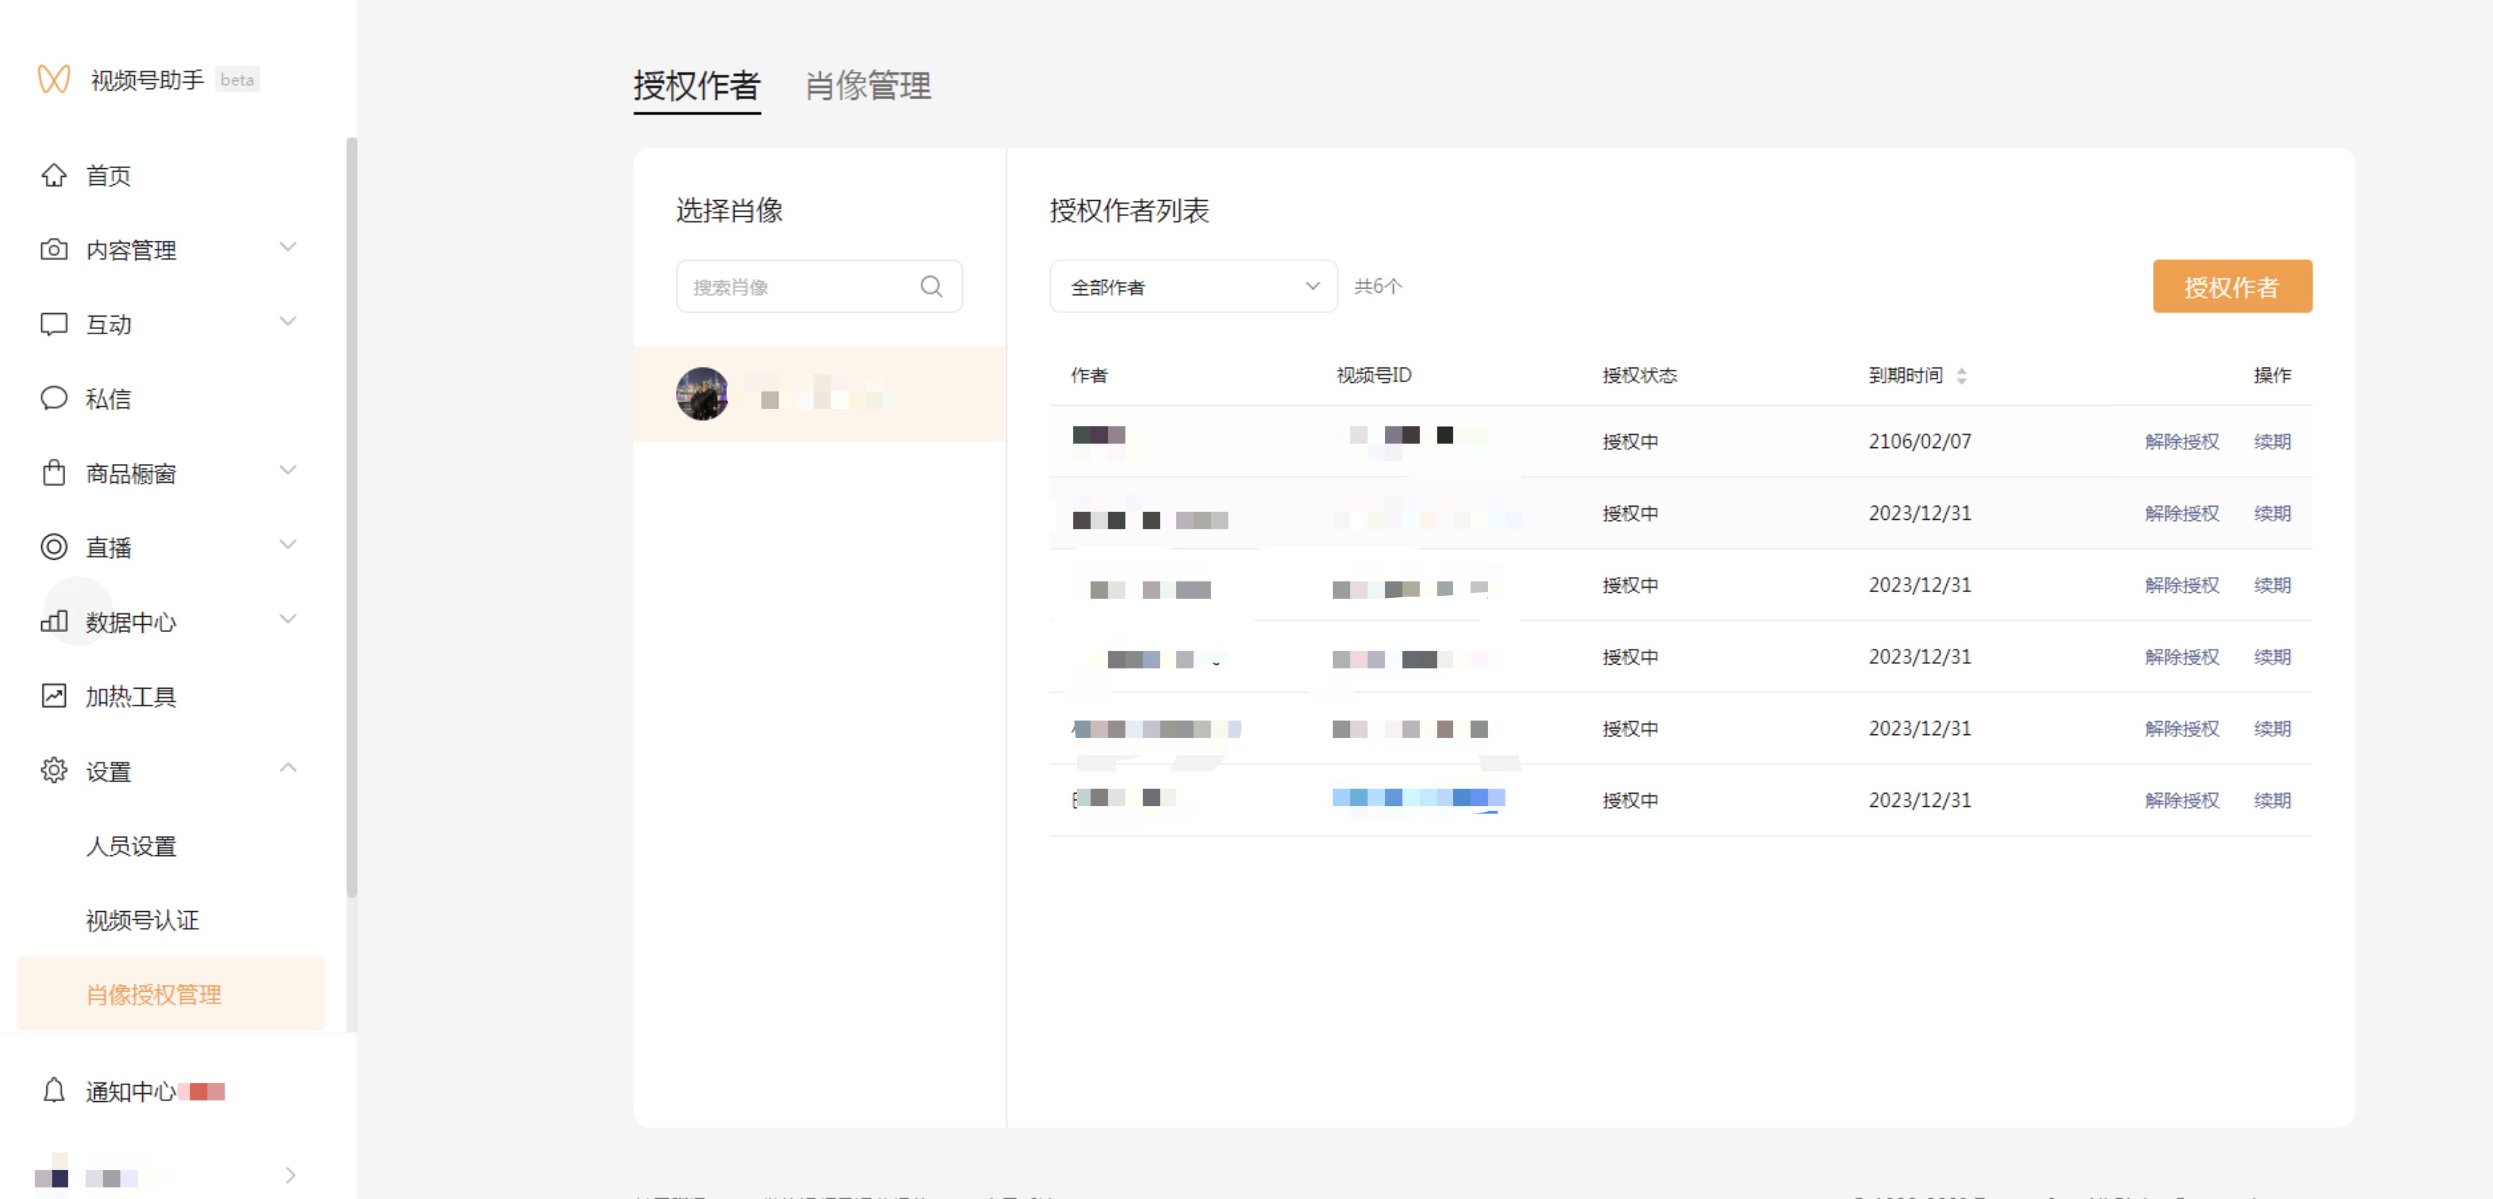Open the 全部作者 filter dropdown

tap(1192, 286)
